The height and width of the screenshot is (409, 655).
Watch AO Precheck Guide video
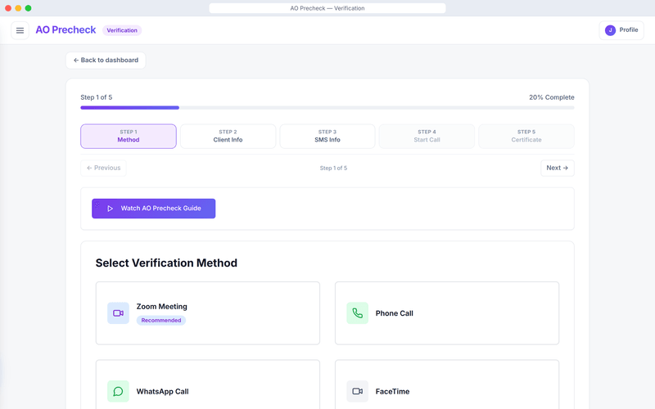click(x=154, y=209)
